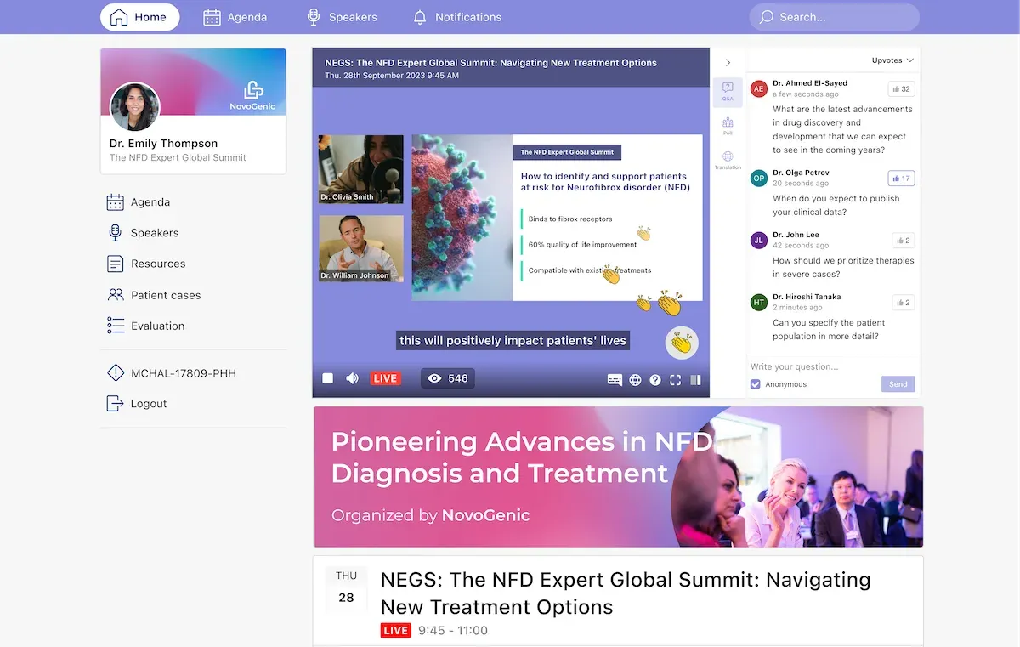
Task: Click Dr. Olga Petrov's OP avatar
Action: pos(759,179)
